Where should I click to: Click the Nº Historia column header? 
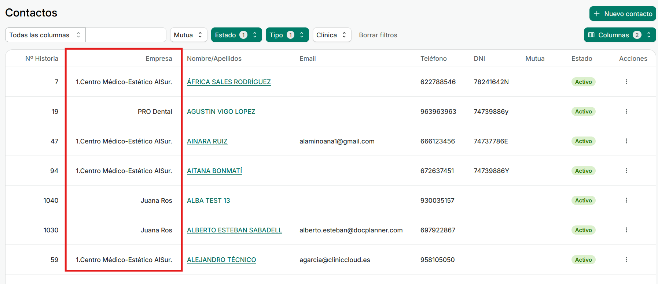42,59
